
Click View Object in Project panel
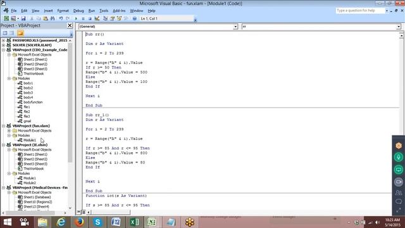12,33
